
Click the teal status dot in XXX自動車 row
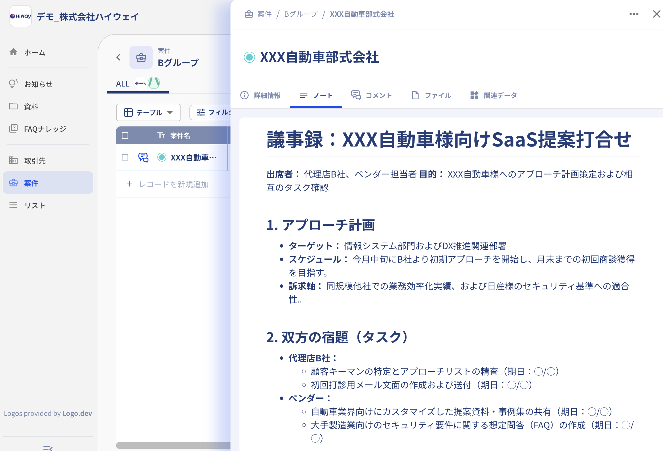pyautogui.click(x=162, y=157)
